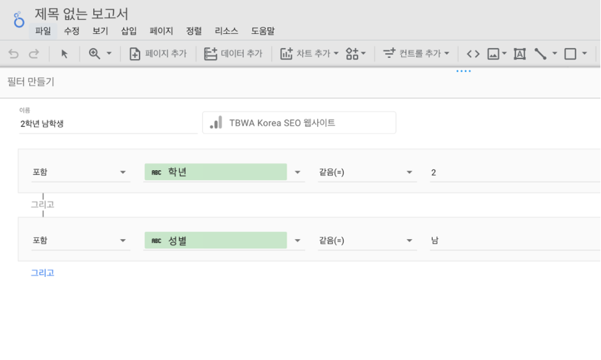Viewport: 601px width, 360px height.
Task: Click the 페이지 추가 button
Action: coord(158,54)
